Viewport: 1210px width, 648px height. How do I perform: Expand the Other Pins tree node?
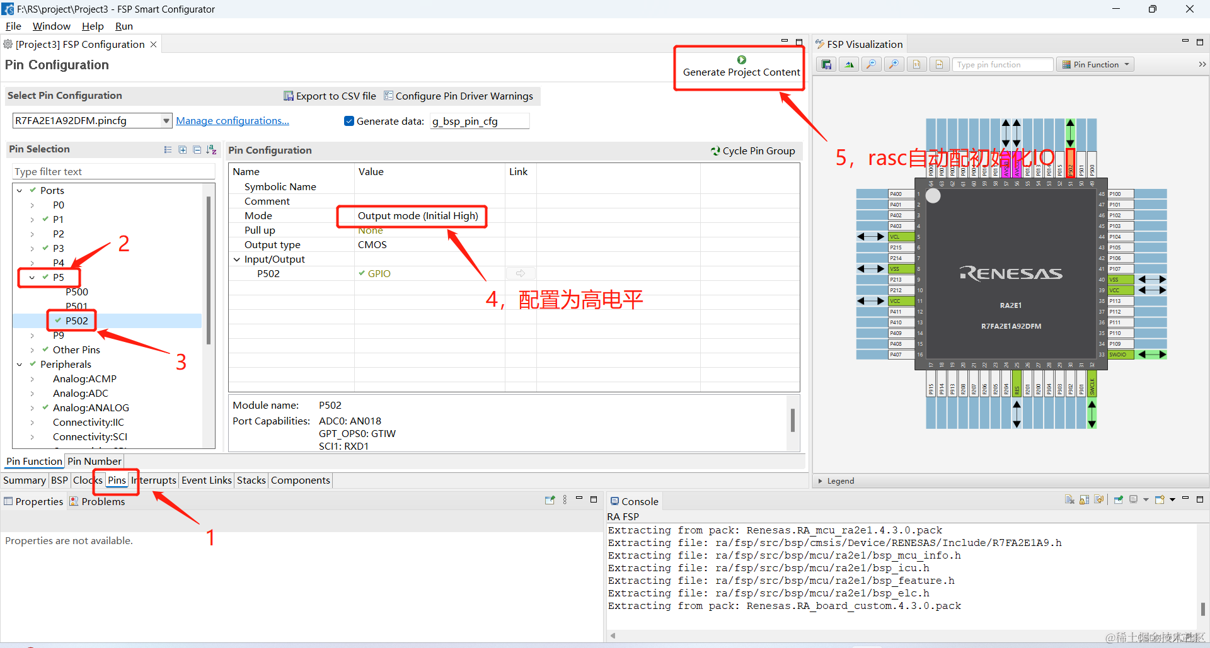(32, 350)
